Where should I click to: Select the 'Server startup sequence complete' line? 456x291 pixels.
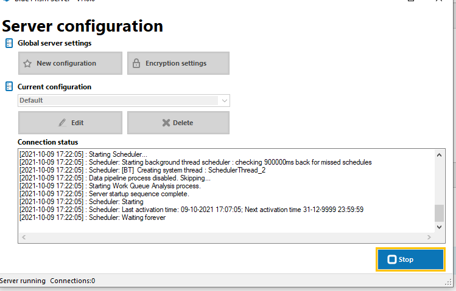[x=104, y=194]
